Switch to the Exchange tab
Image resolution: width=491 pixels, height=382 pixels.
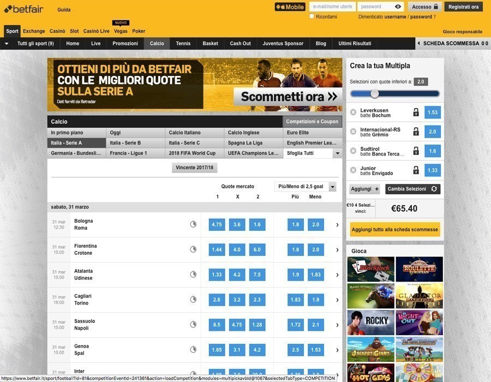(34, 31)
